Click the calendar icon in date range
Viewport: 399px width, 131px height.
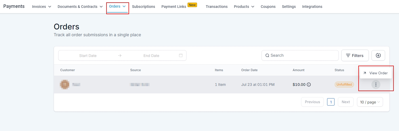click(180, 55)
